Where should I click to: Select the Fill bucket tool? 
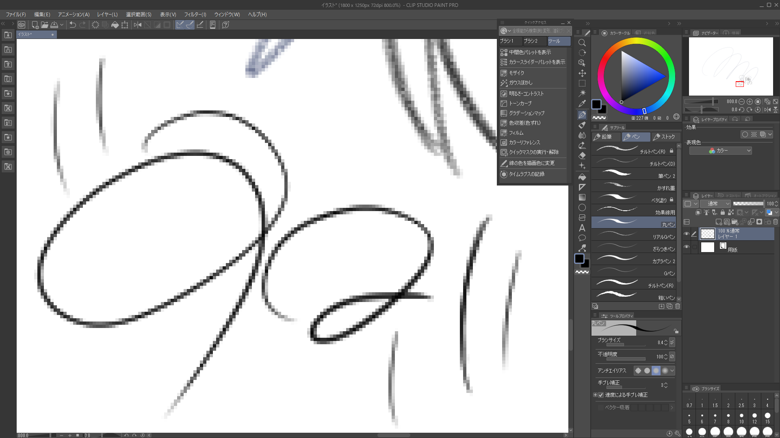582,177
